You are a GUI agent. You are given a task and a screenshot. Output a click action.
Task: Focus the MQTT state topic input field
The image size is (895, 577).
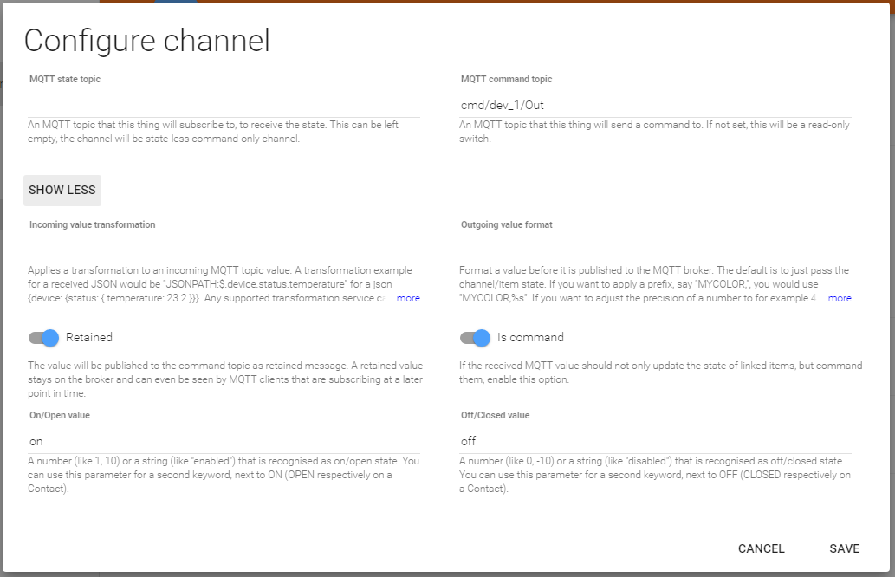pyautogui.click(x=224, y=106)
